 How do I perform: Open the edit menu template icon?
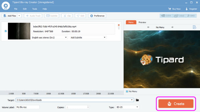(194, 27)
